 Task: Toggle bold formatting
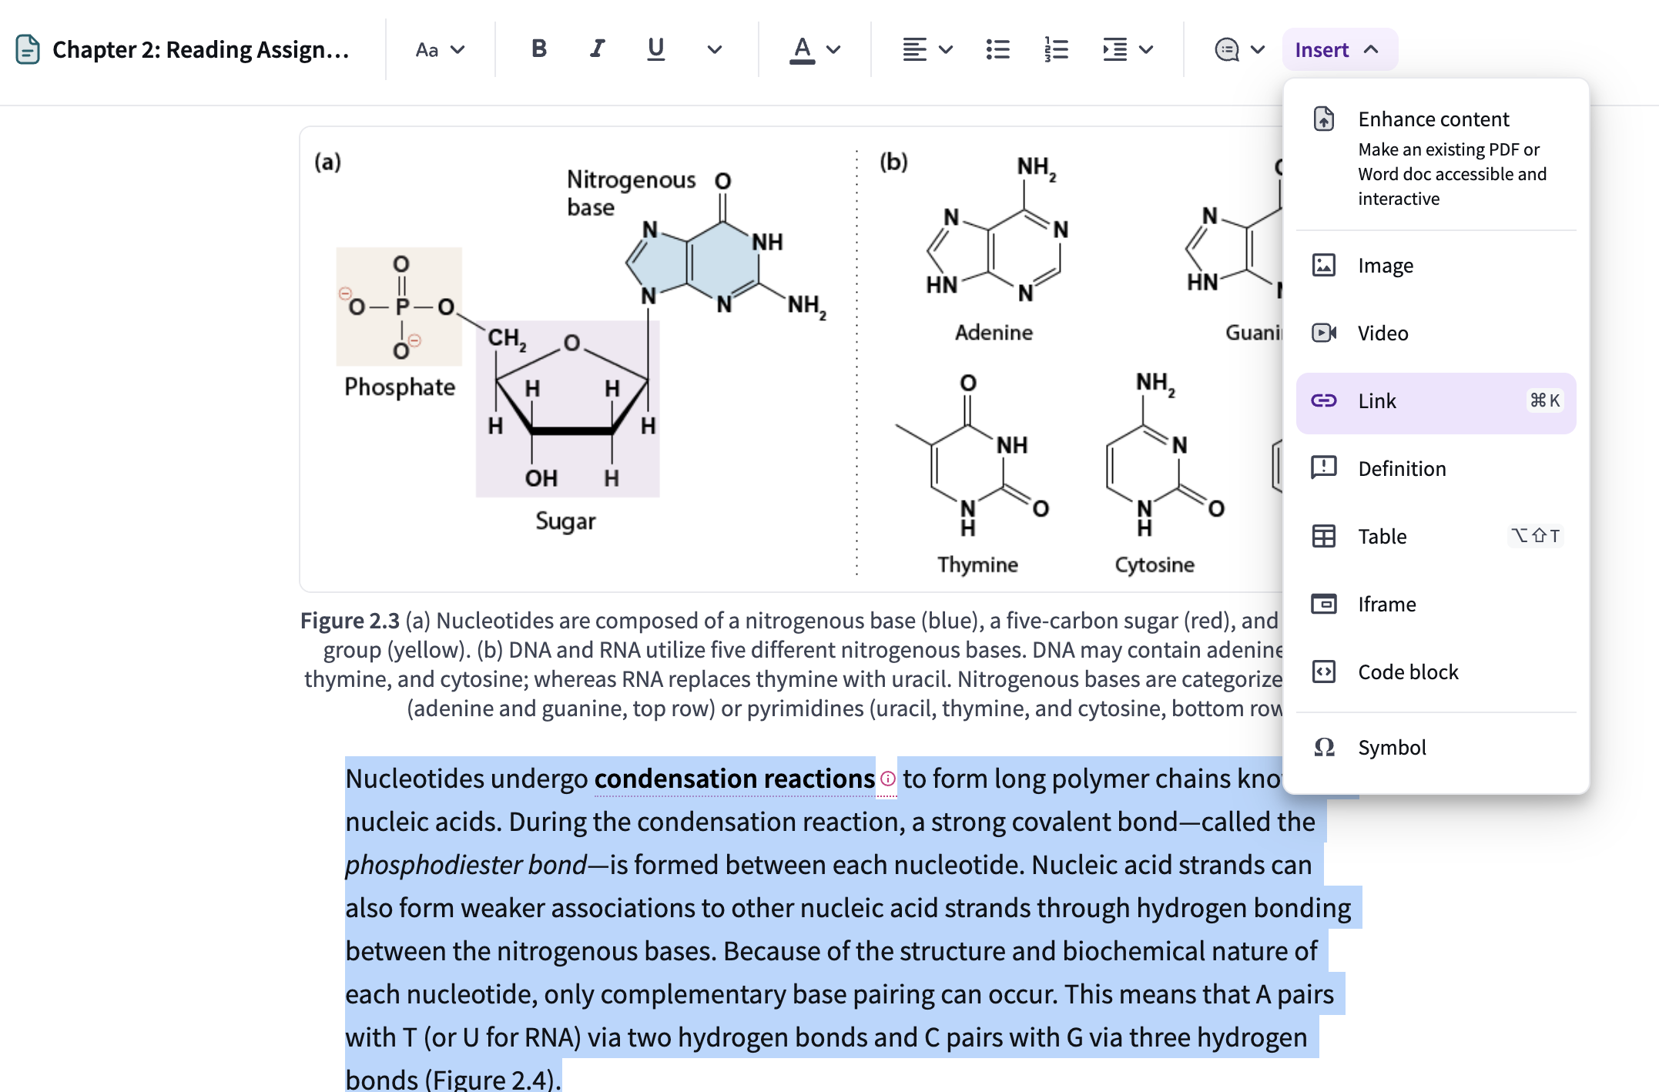tap(539, 49)
